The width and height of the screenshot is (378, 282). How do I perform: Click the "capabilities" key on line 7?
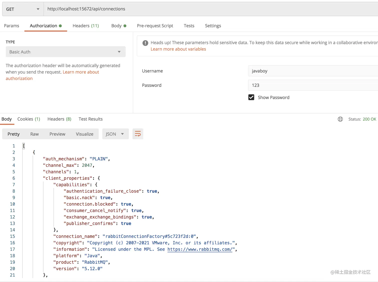pyautogui.click(x=71, y=185)
